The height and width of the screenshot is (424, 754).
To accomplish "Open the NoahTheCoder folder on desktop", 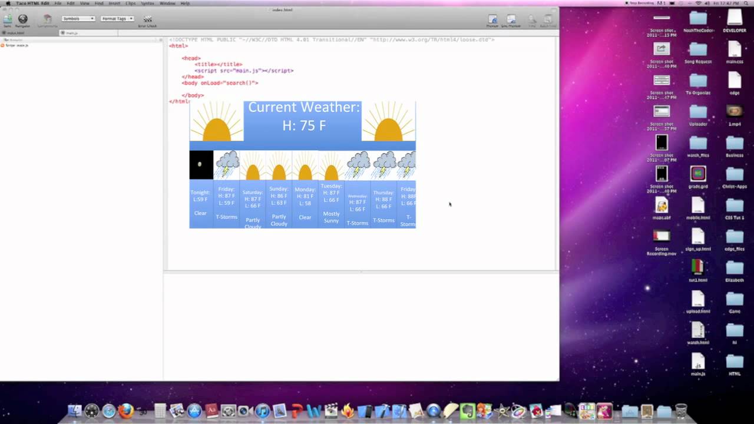I will coord(698,21).
